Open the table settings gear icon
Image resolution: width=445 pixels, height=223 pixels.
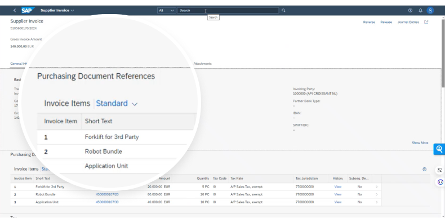point(425,169)
